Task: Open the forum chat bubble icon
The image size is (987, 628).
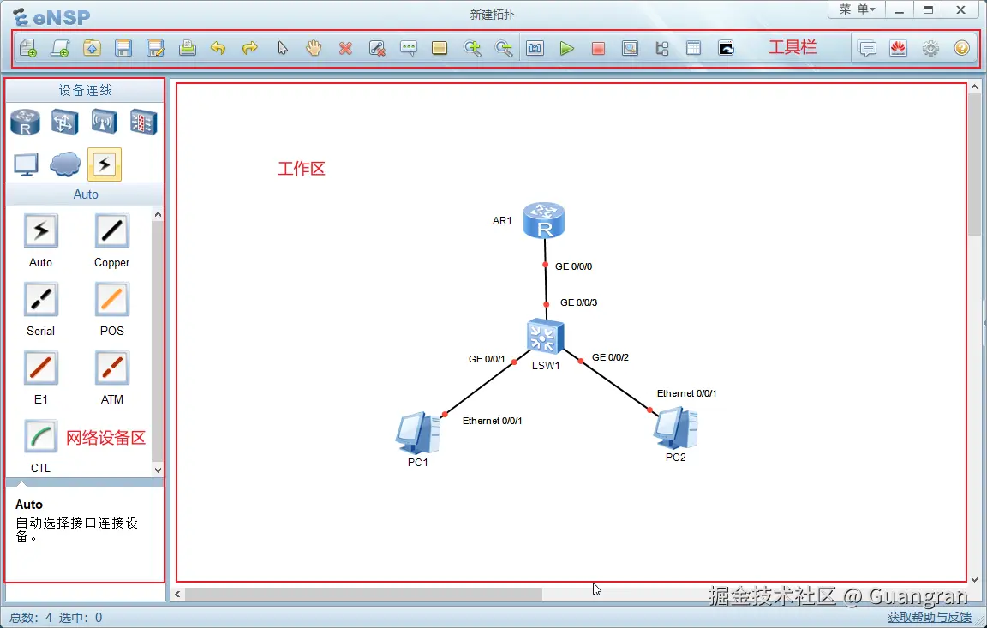Action: pyautogui.click(x=867, y=48)
